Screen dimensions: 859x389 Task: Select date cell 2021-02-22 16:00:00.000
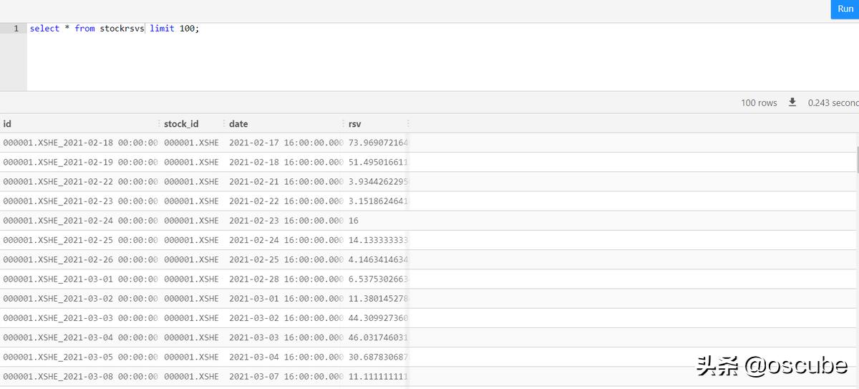[286, 201]
